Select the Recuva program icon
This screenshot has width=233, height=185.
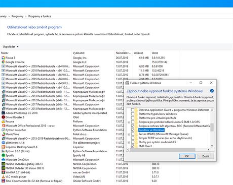coord(3,121)
